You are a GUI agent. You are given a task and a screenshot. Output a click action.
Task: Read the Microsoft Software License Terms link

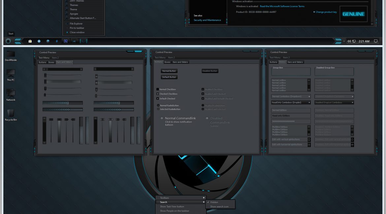point(282,6)
